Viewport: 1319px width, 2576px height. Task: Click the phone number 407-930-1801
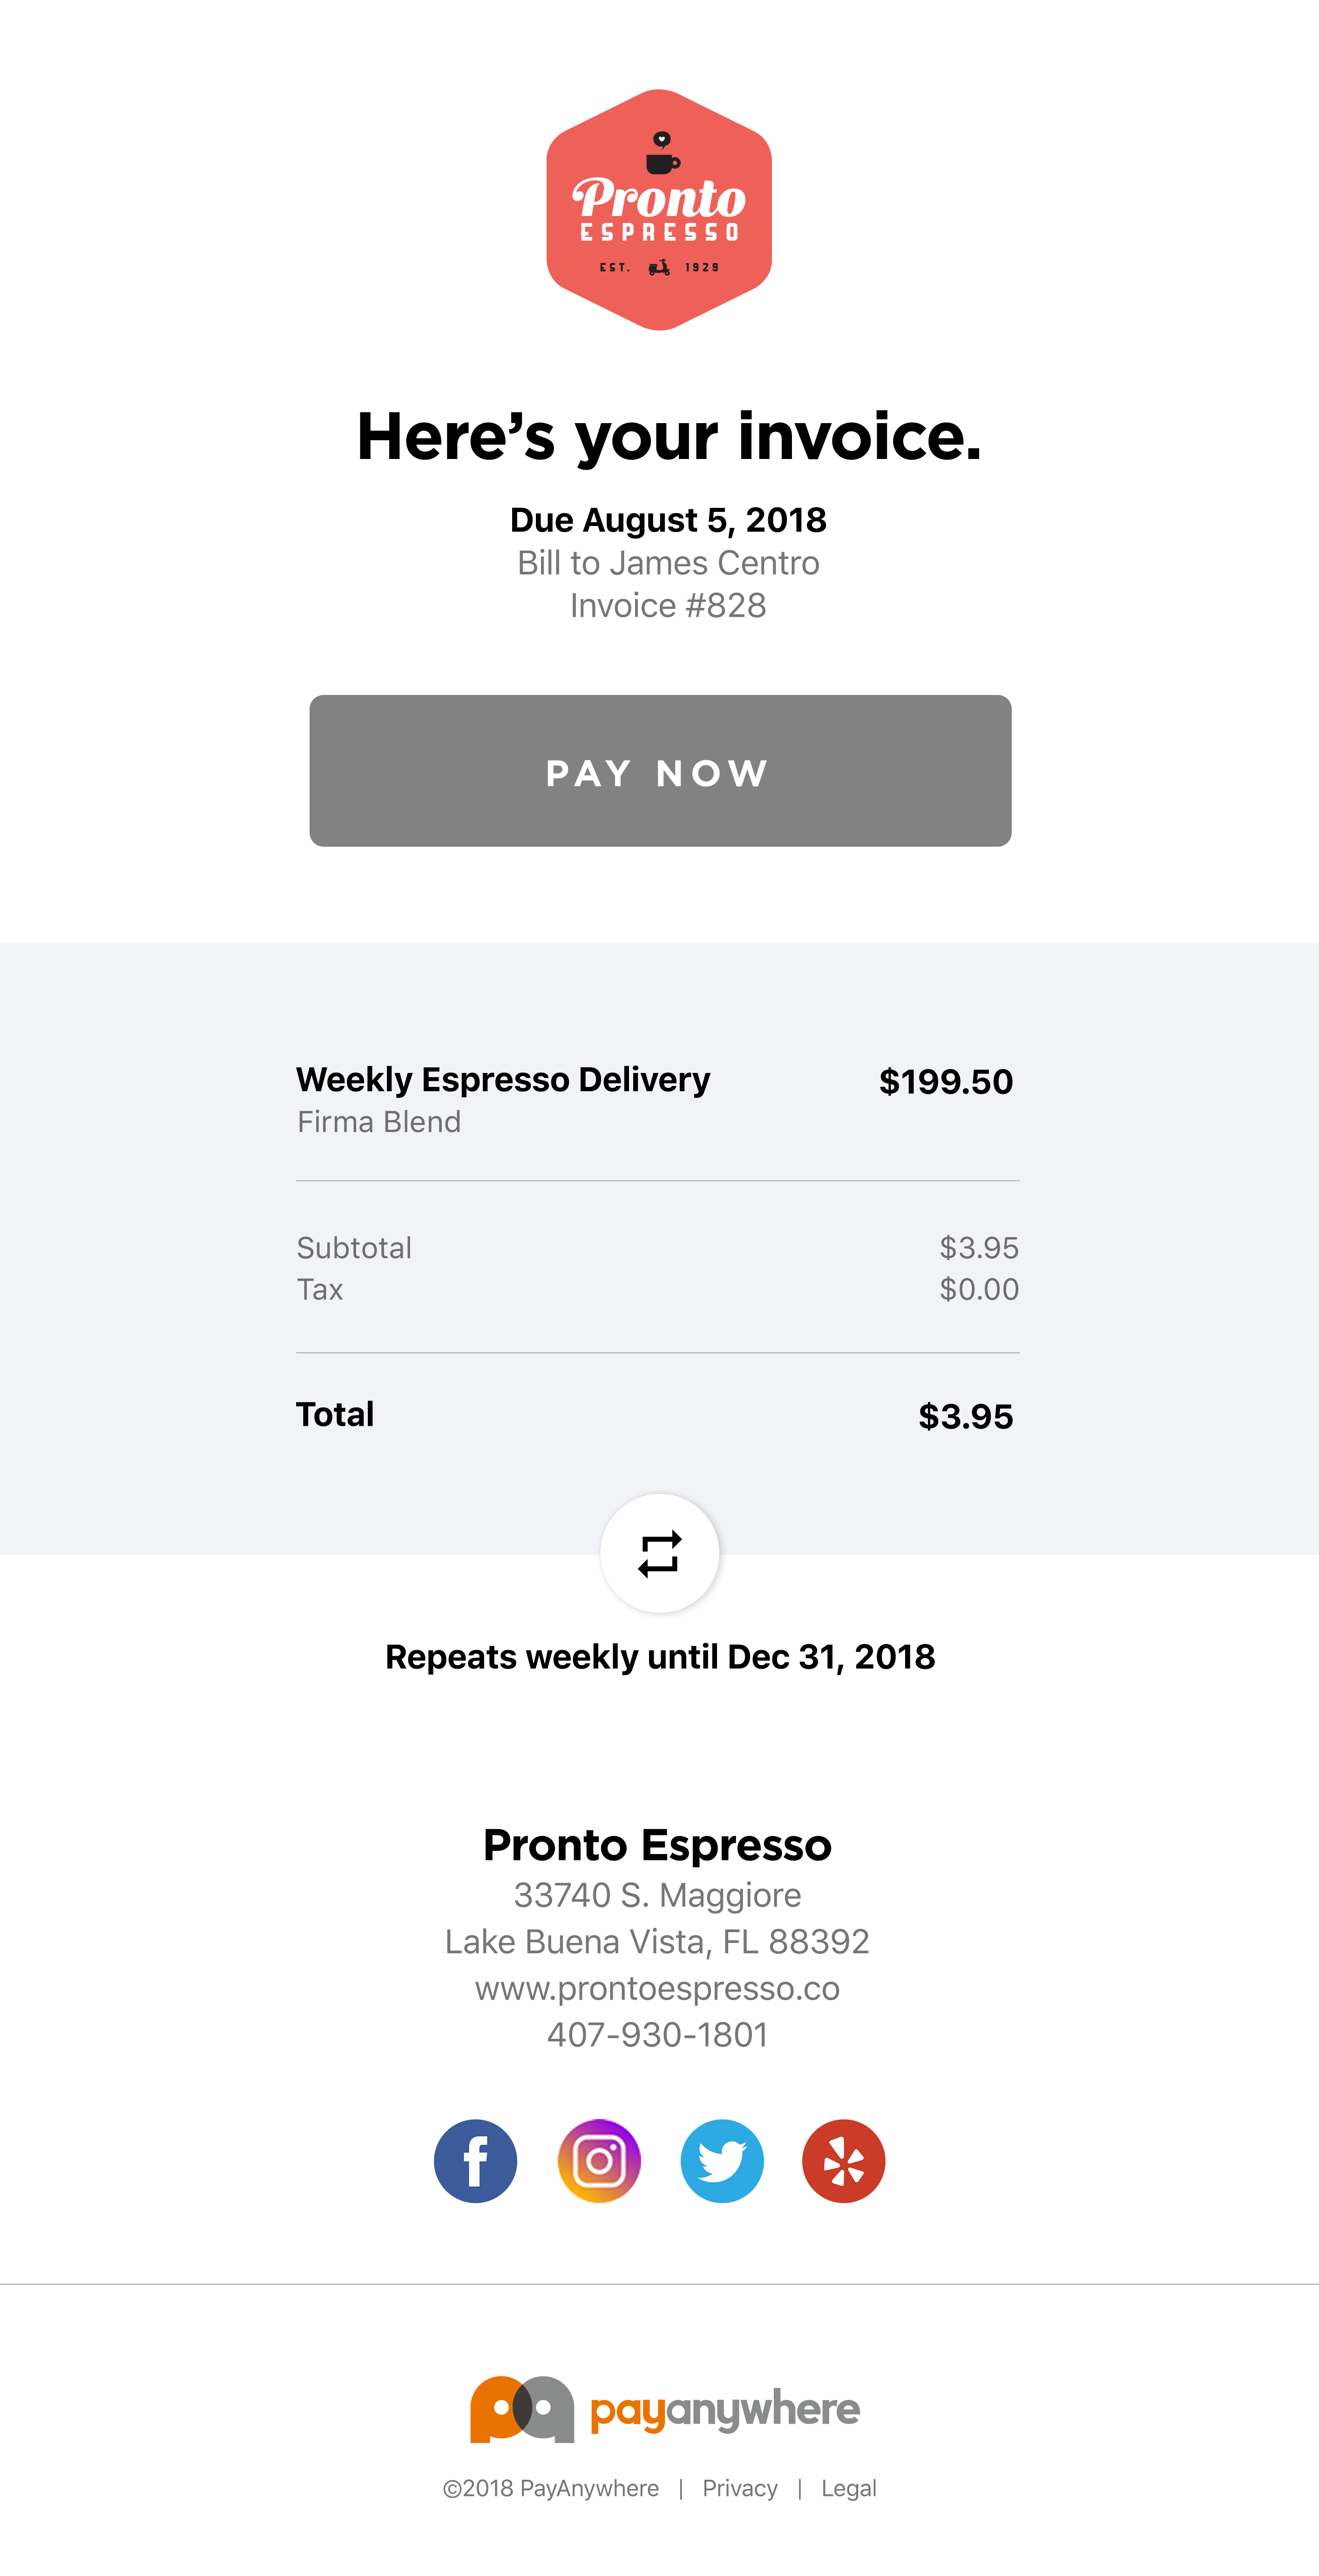[x=657, y=2034]
